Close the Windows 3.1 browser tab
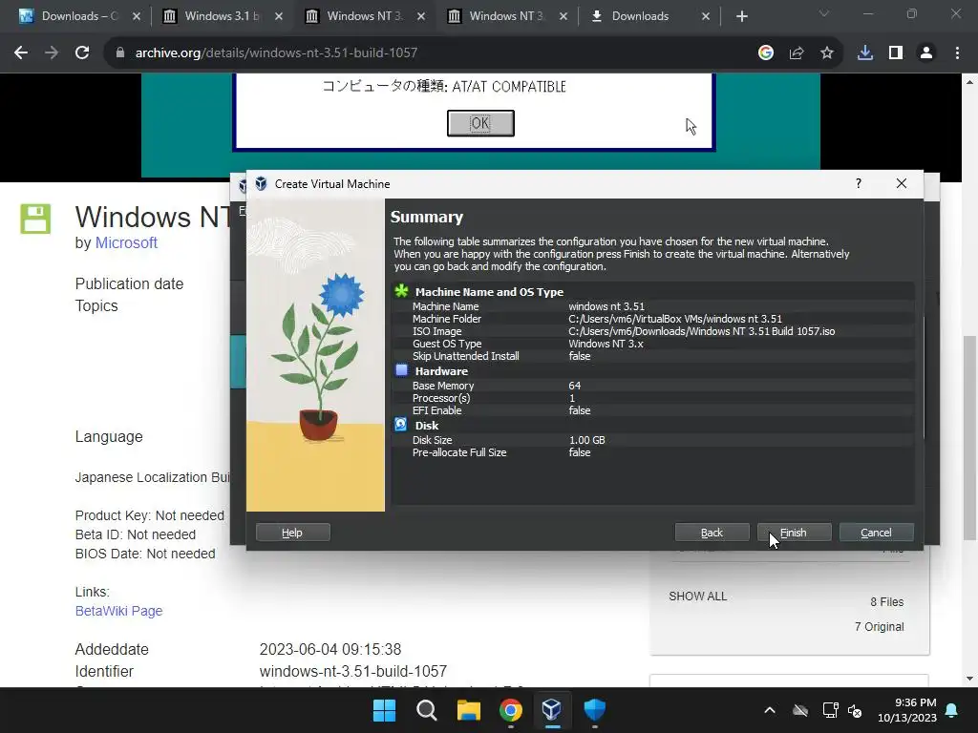Viewport: 978px width, 733px height. pyautogui.click(x=279, y=17)
